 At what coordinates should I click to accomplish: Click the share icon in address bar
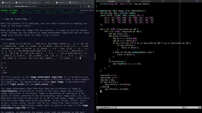coord(81,6)
